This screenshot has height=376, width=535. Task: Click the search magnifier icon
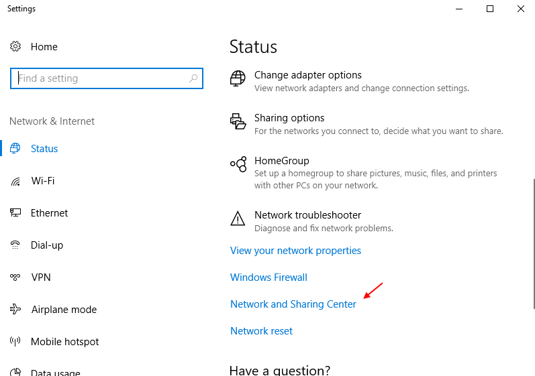193,78
